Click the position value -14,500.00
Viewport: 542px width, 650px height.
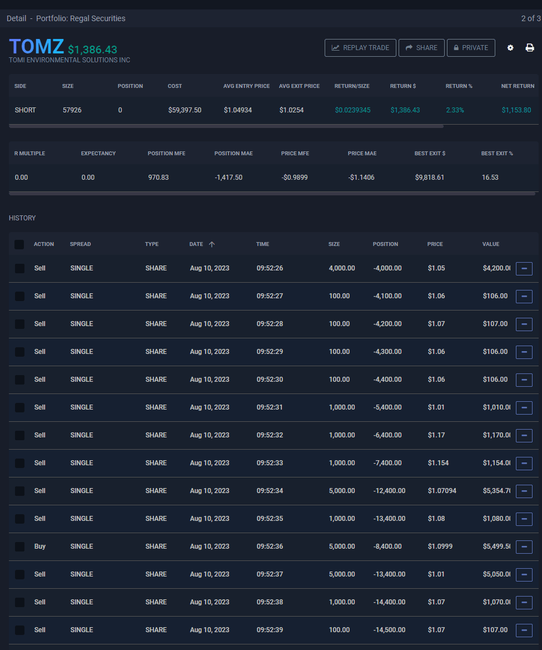(389, 630)
